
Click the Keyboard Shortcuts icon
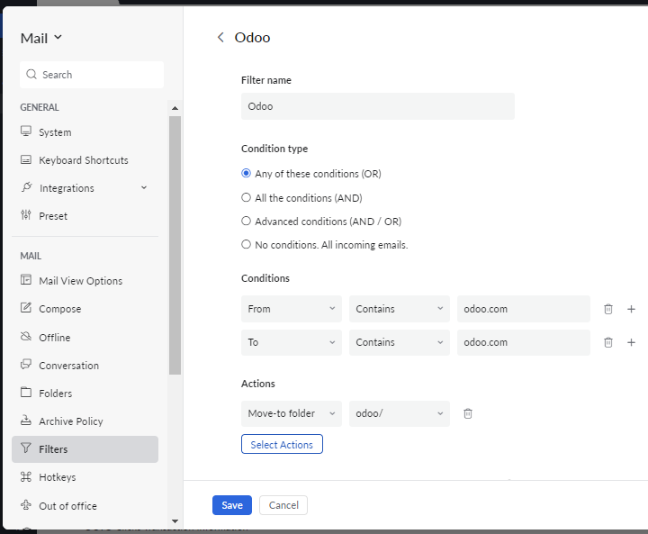(26, 159)
